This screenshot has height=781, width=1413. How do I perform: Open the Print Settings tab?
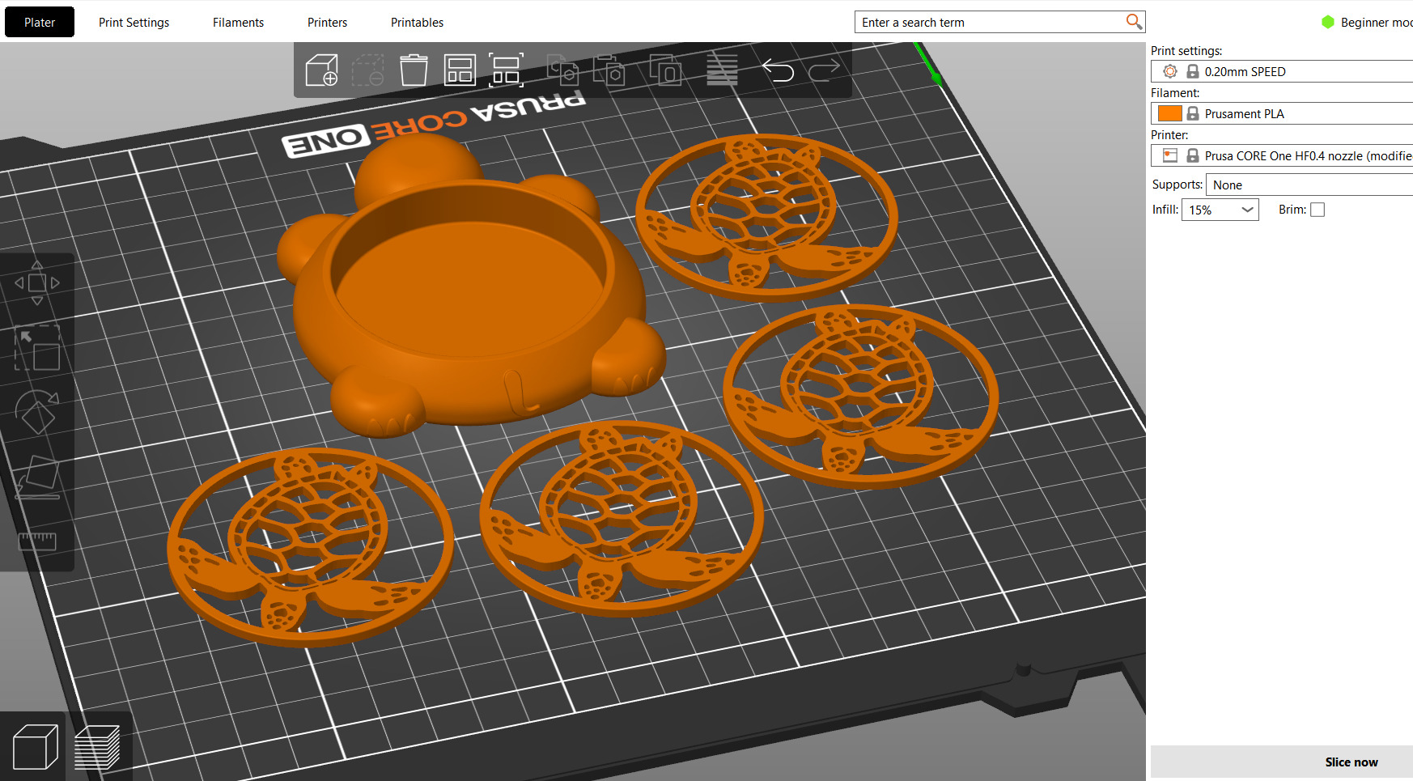[134, 22]
